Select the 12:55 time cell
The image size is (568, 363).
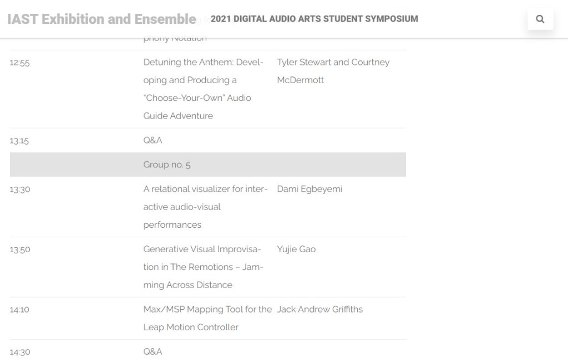coord(20,63)
